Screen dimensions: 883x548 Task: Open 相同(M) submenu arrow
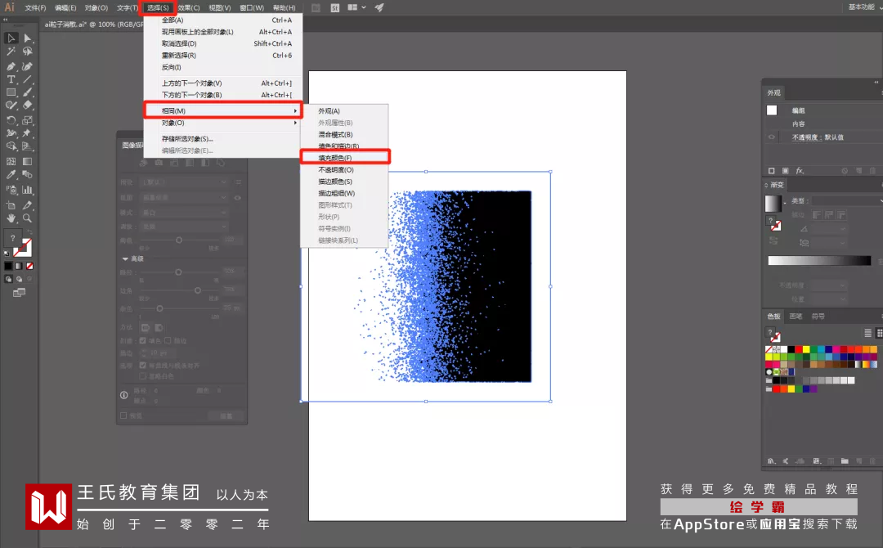295,111
